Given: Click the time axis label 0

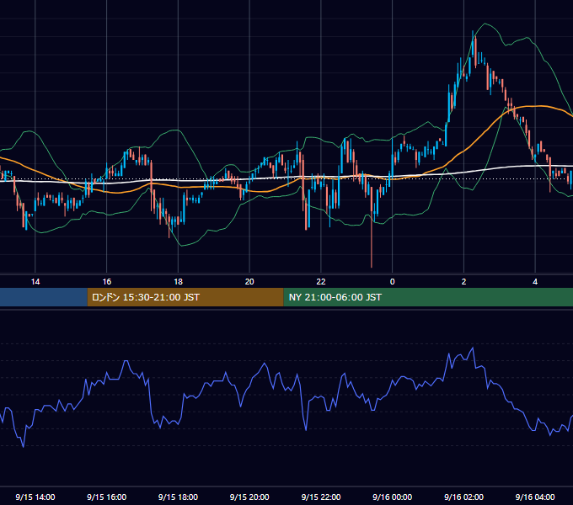Looking at the screenshot, I should pos(392,282).
